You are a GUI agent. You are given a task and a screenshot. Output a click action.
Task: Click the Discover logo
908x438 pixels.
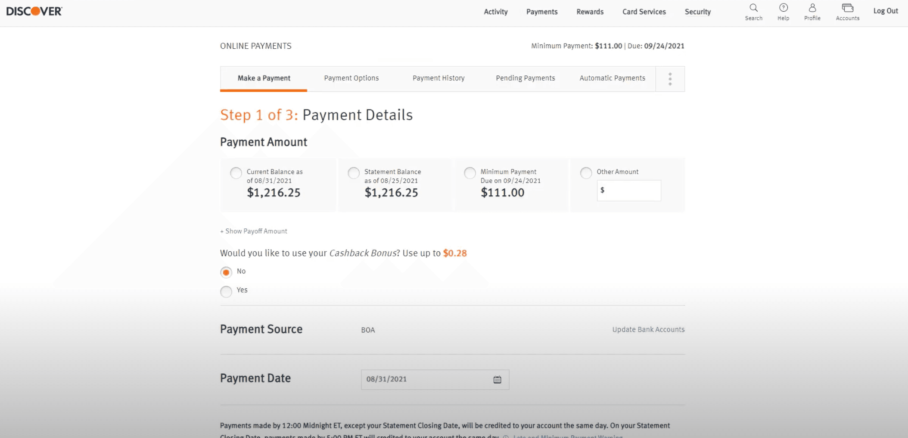(34, 11)
